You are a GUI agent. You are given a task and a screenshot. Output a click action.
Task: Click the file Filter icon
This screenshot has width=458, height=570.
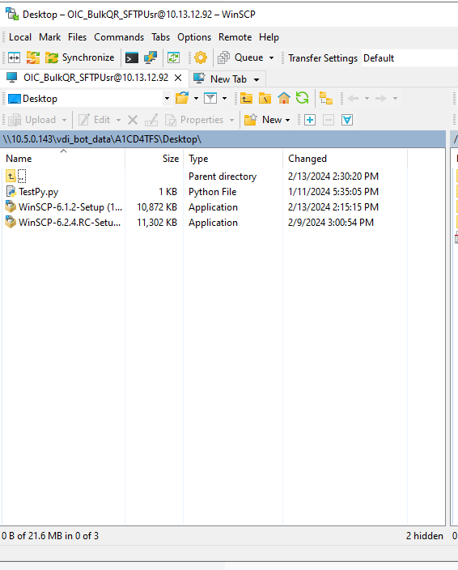coord(210,98)
